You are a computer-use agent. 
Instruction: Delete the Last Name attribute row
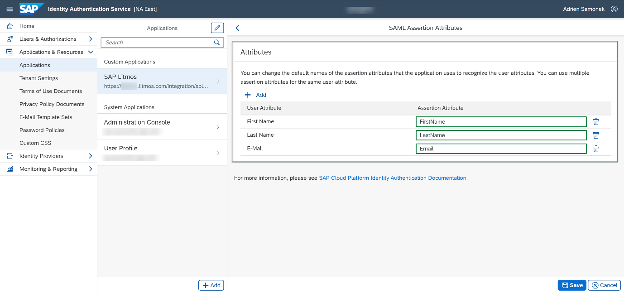596,135
